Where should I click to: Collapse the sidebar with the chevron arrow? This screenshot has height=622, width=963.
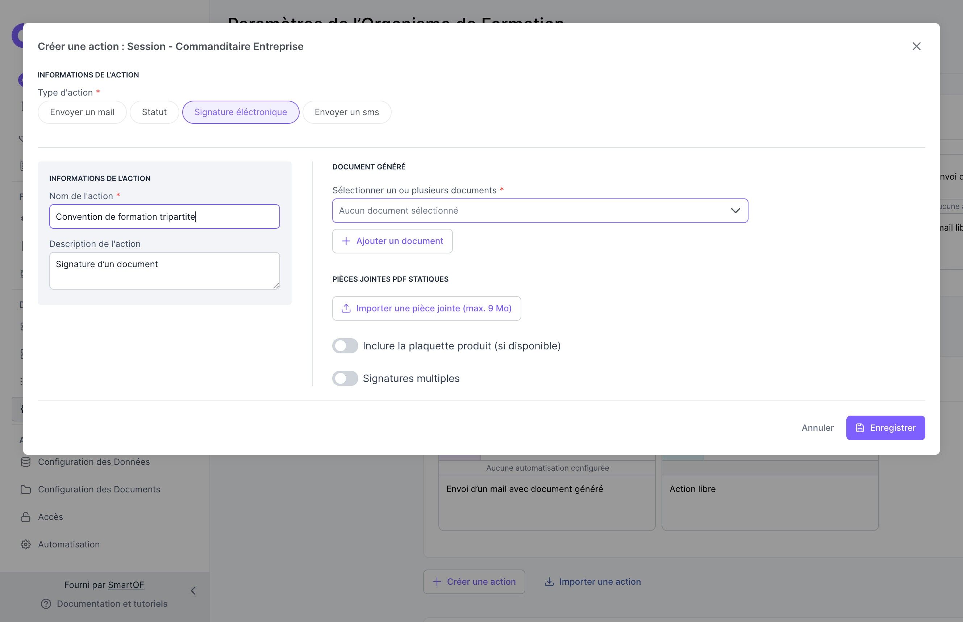click(193, 591)
